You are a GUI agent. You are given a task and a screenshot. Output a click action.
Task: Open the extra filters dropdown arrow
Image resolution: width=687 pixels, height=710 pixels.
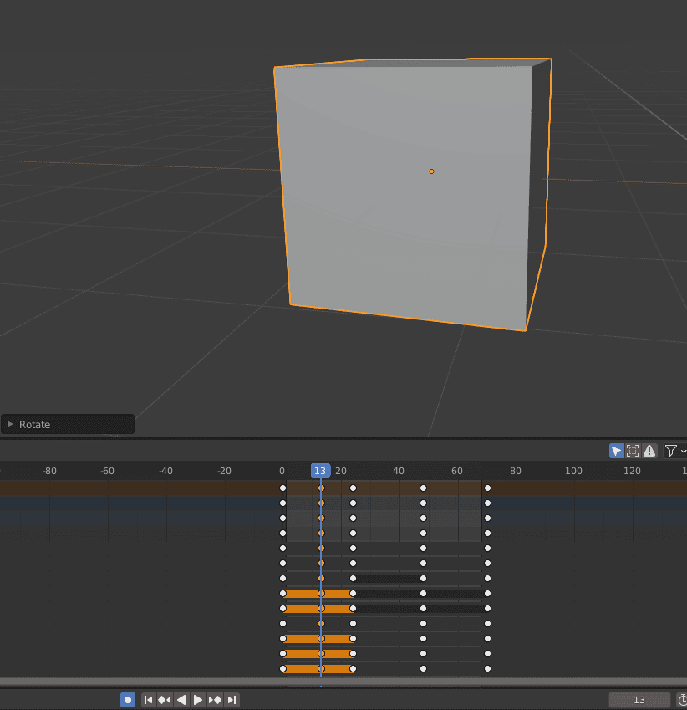684,451
